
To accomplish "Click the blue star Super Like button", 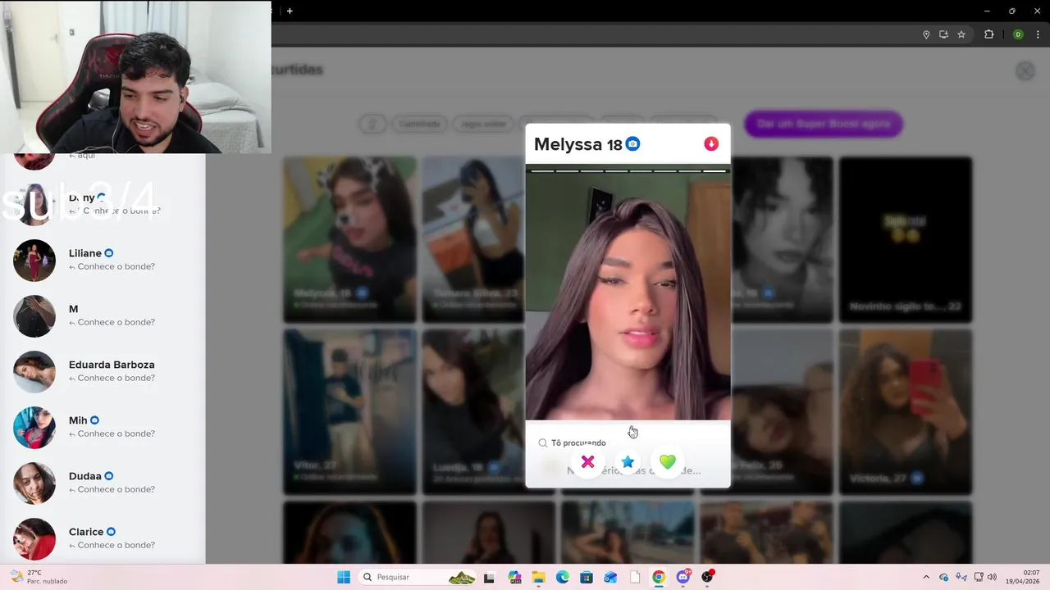I will pyautogui.click(x=628, y=462).
